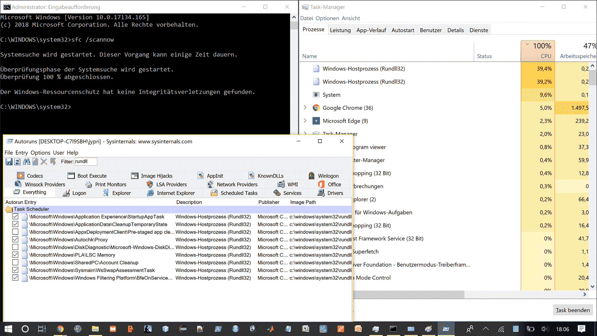Click the binoculars Find icon in Autoruns
Image resolution: width=597 pixels, height=336 pixels.
tap(27, 162)
